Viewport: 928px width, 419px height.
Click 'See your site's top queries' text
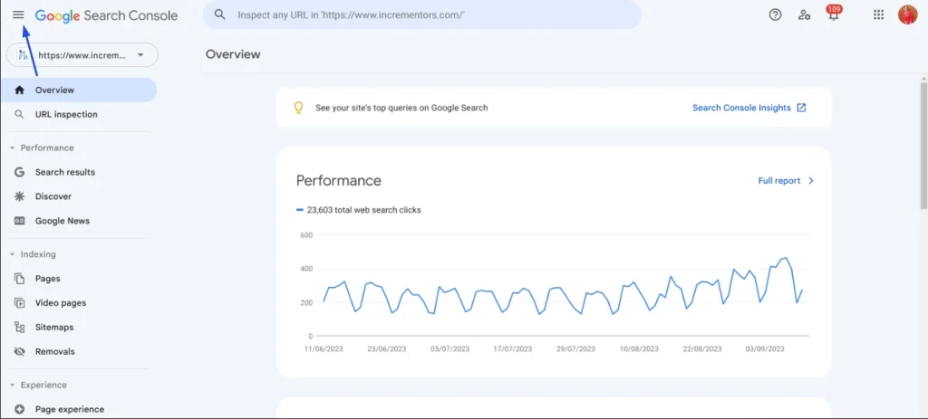click(x=401, y=108)
